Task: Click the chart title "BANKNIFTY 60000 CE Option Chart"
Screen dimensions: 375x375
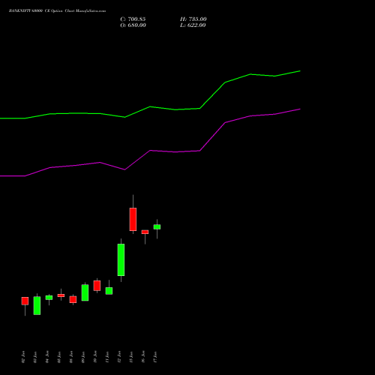Action: pyautogui.click(x=41, y=11)
